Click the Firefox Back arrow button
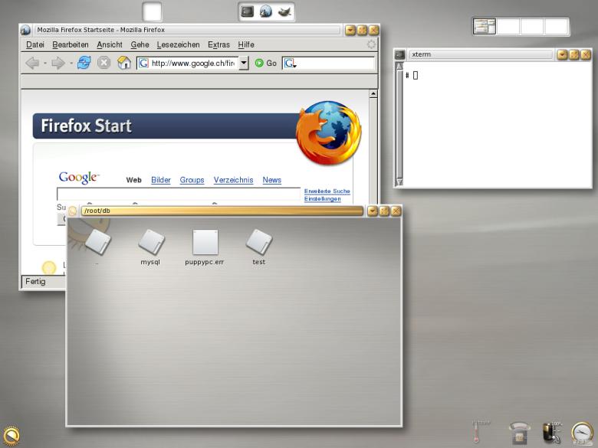This screenshot has width=598, height=448. 32,63
